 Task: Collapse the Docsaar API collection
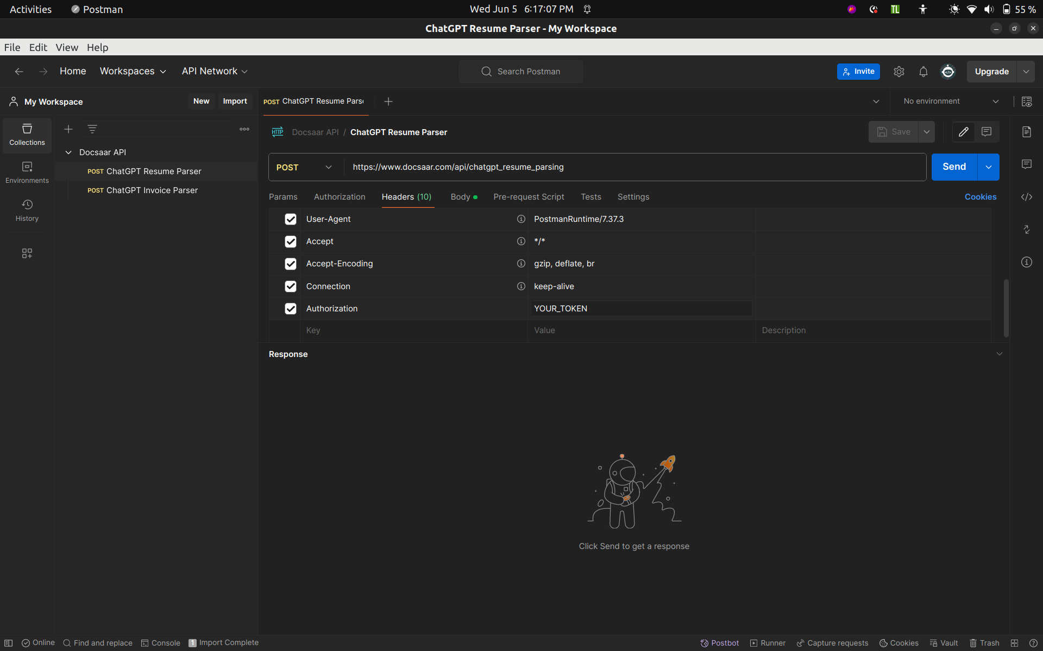(68, 152)
